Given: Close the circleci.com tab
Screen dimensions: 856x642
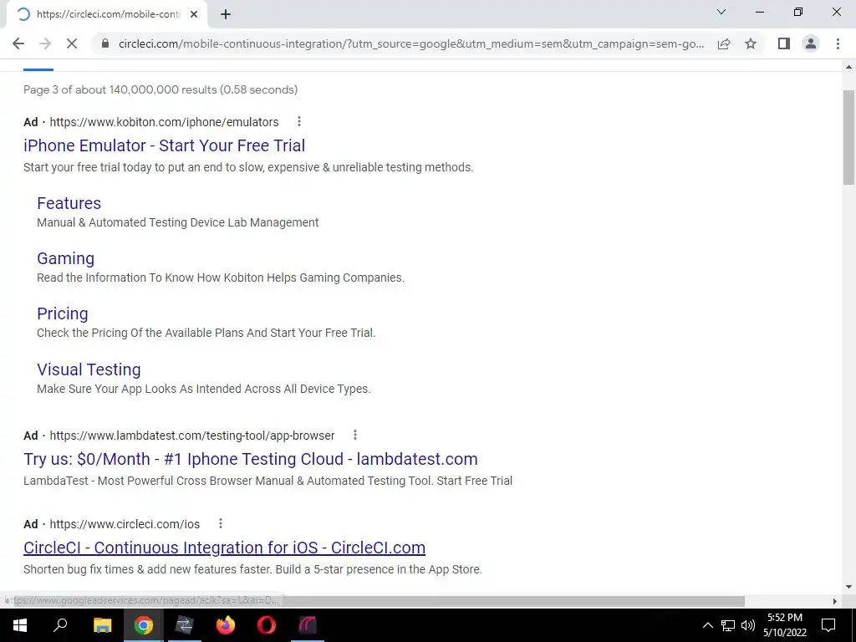Looking at the screenshot, I should pos(194,14).
